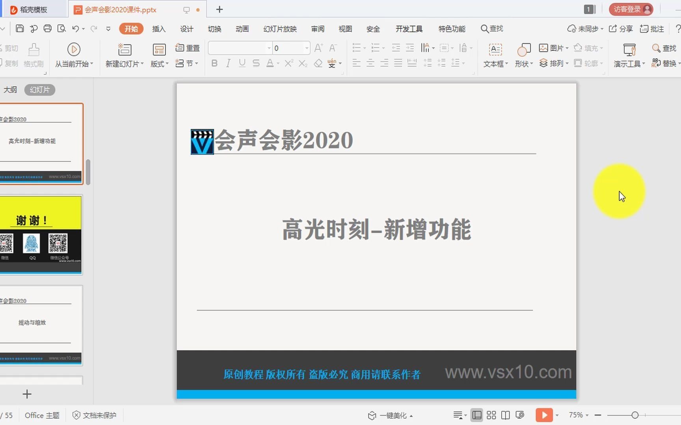Click the orange slideshow play button in status bar
This screenshot has height=425, width=681.
[544, 415]
